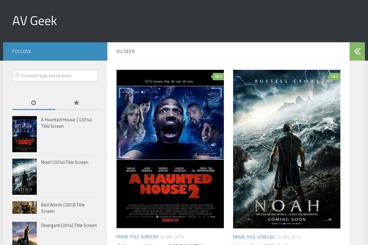This screenshot has height=245, width=368.
Task: Click the FOLLOW: header label
Action: [22, 51]
